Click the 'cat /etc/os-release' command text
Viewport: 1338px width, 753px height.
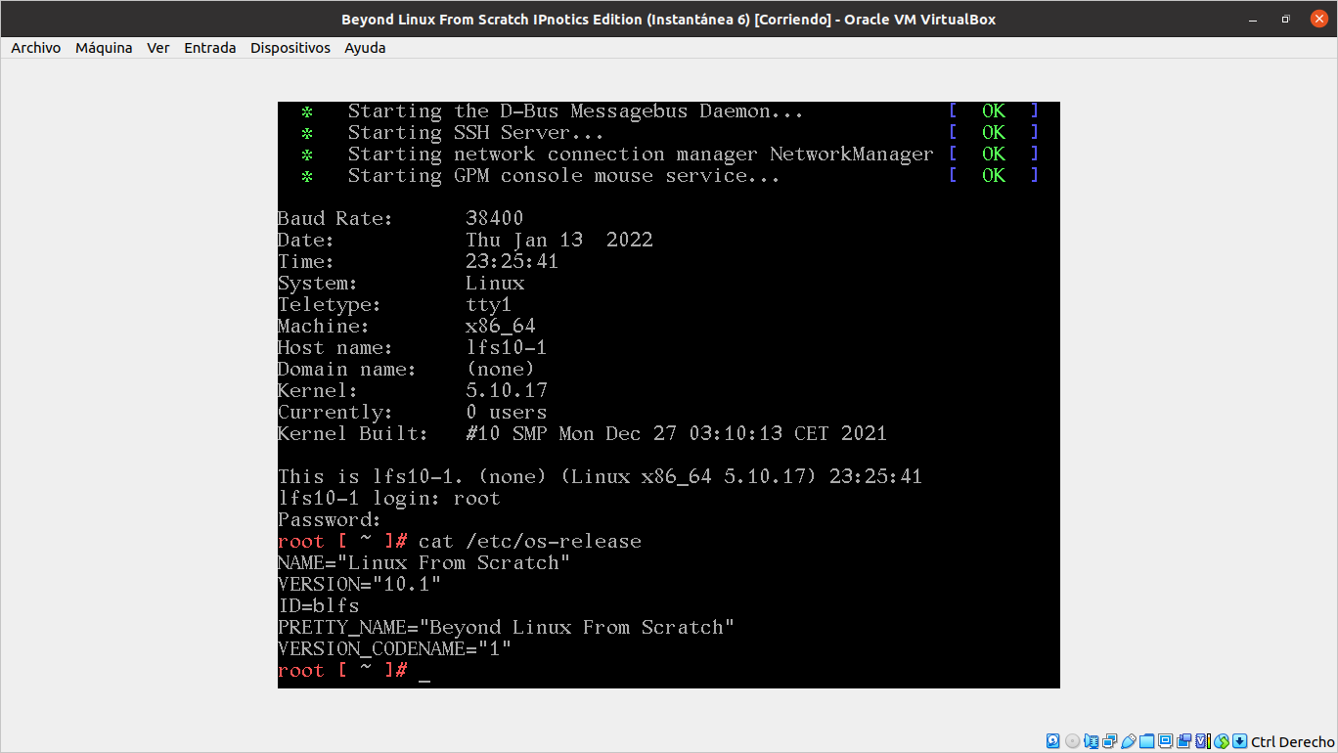click(x=530, y=542)
